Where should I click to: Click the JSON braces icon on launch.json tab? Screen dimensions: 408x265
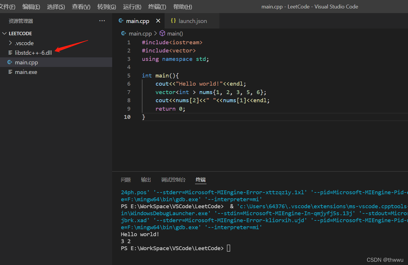coord(173,21)
